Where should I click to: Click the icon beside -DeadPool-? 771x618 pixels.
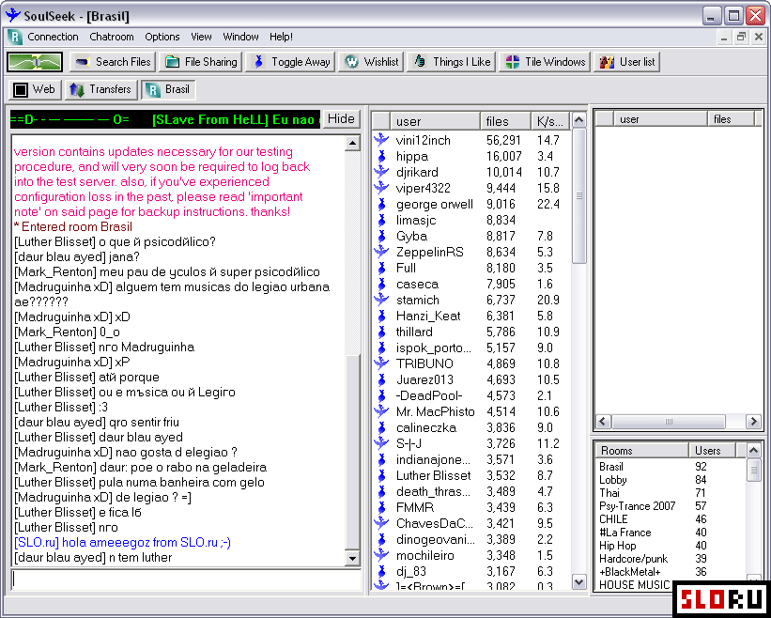pyautogui.click(x=381, y=395)
